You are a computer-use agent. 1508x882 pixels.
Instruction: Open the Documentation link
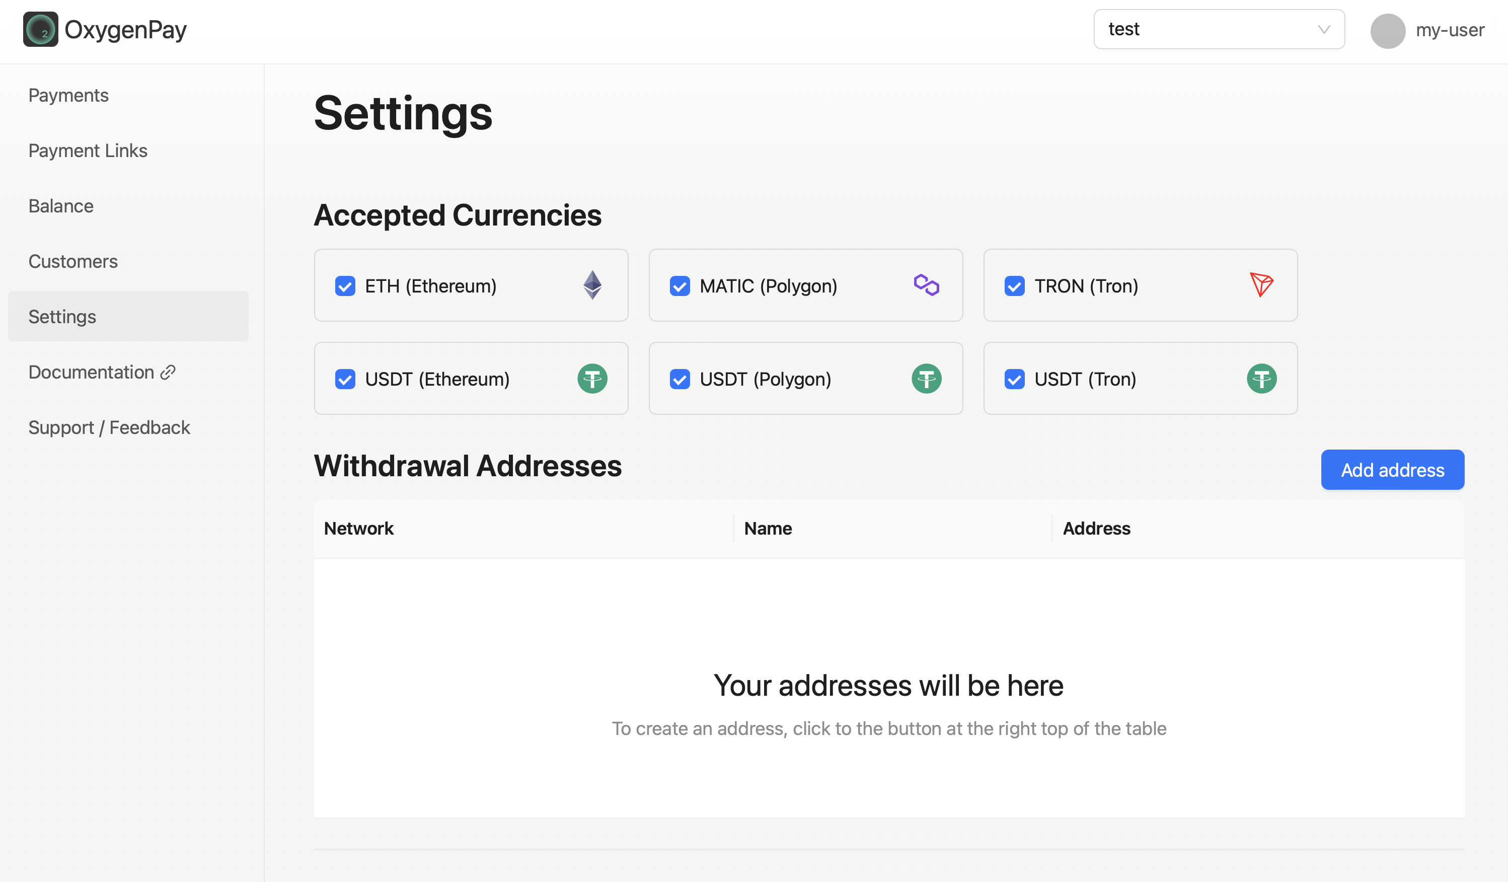(128, 372)
